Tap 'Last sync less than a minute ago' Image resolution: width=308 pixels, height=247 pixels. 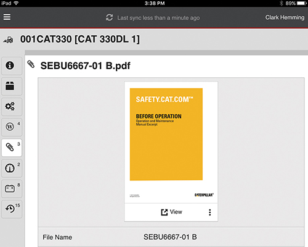(158, 18)
